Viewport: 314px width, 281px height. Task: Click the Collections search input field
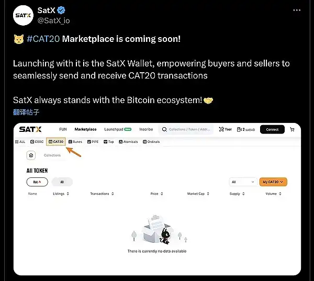(186, 129)
